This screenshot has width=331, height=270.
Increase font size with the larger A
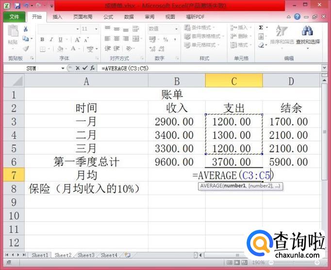pos(78,39)
